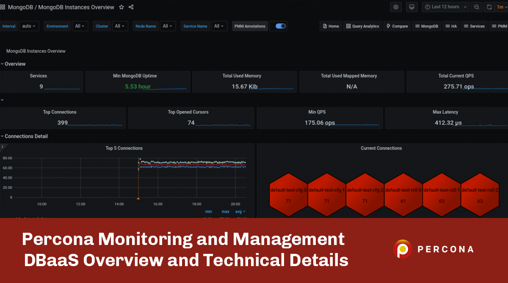This screenshot has width=508, height=283.
Task: Click the Total Current QPS panel title
Action: [456, 76]
